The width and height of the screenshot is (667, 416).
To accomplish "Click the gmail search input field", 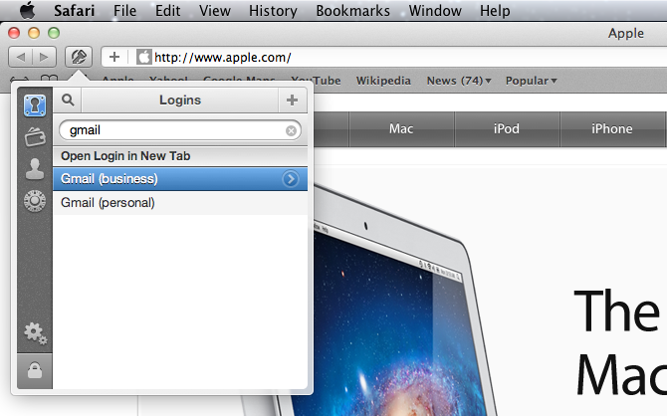I will tap(180, 130).
